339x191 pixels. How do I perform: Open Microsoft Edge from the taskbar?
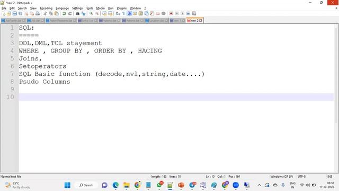click(115, 185)
